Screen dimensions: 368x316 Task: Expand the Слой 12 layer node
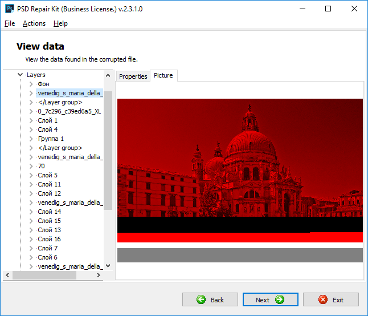pos(31,193)
